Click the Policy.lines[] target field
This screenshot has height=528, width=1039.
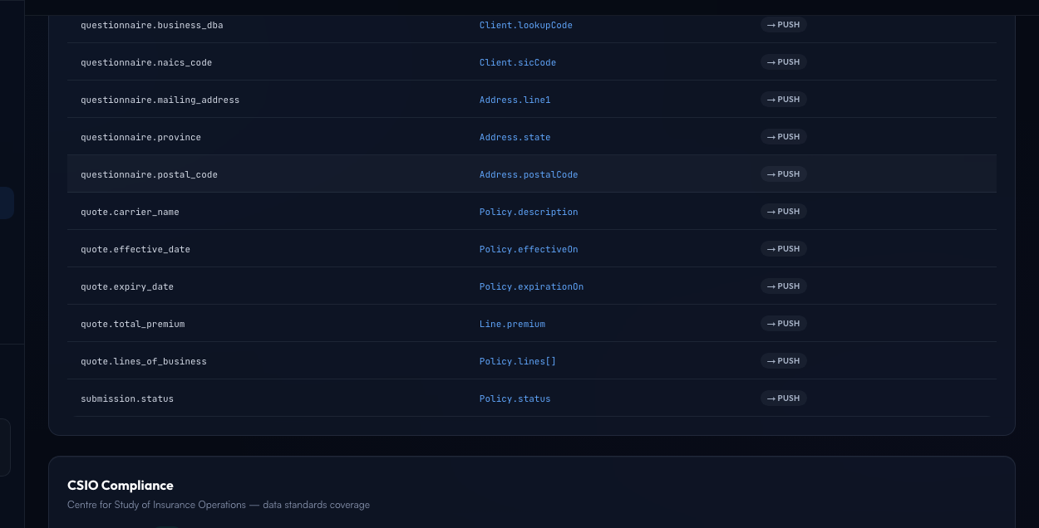(x=518, y=361)
